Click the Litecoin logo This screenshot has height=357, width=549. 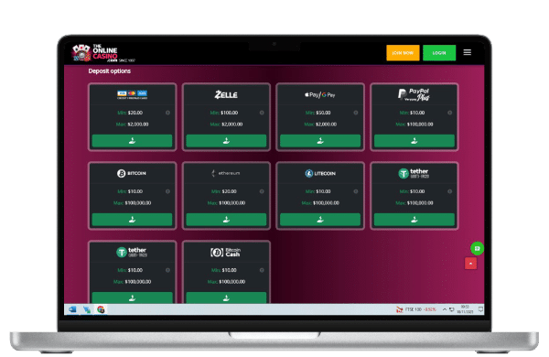pos(320,173)
